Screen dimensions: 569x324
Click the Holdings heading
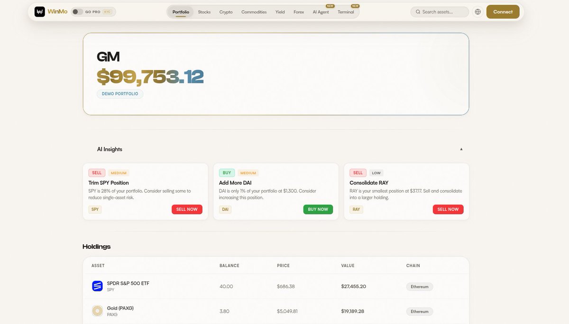click(97, 247)
